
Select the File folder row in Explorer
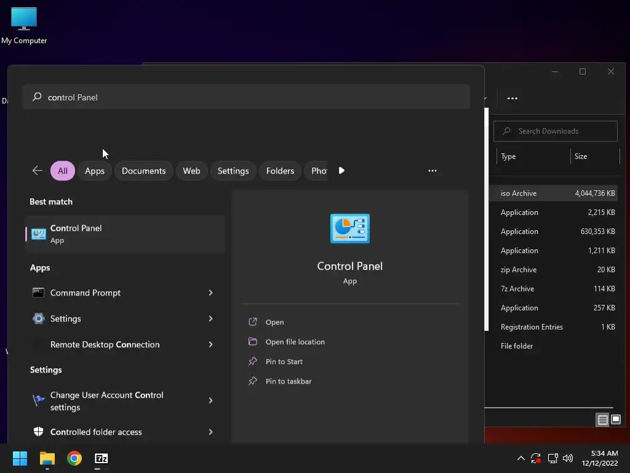(554, 346)
